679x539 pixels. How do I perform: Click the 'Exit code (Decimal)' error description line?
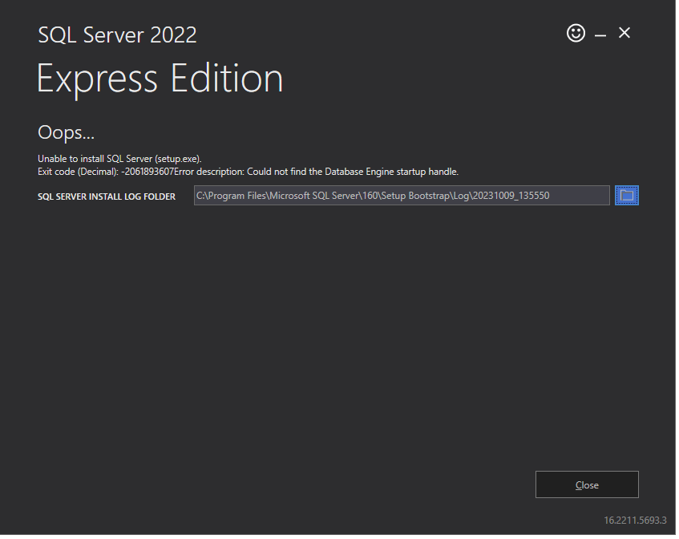(x=249, y=172)
